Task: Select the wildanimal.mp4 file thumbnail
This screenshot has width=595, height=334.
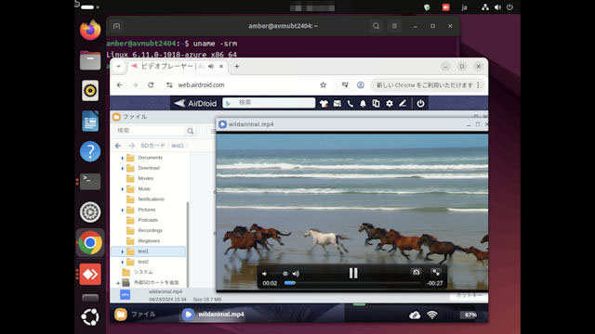Action: click(x=126, y=295)
